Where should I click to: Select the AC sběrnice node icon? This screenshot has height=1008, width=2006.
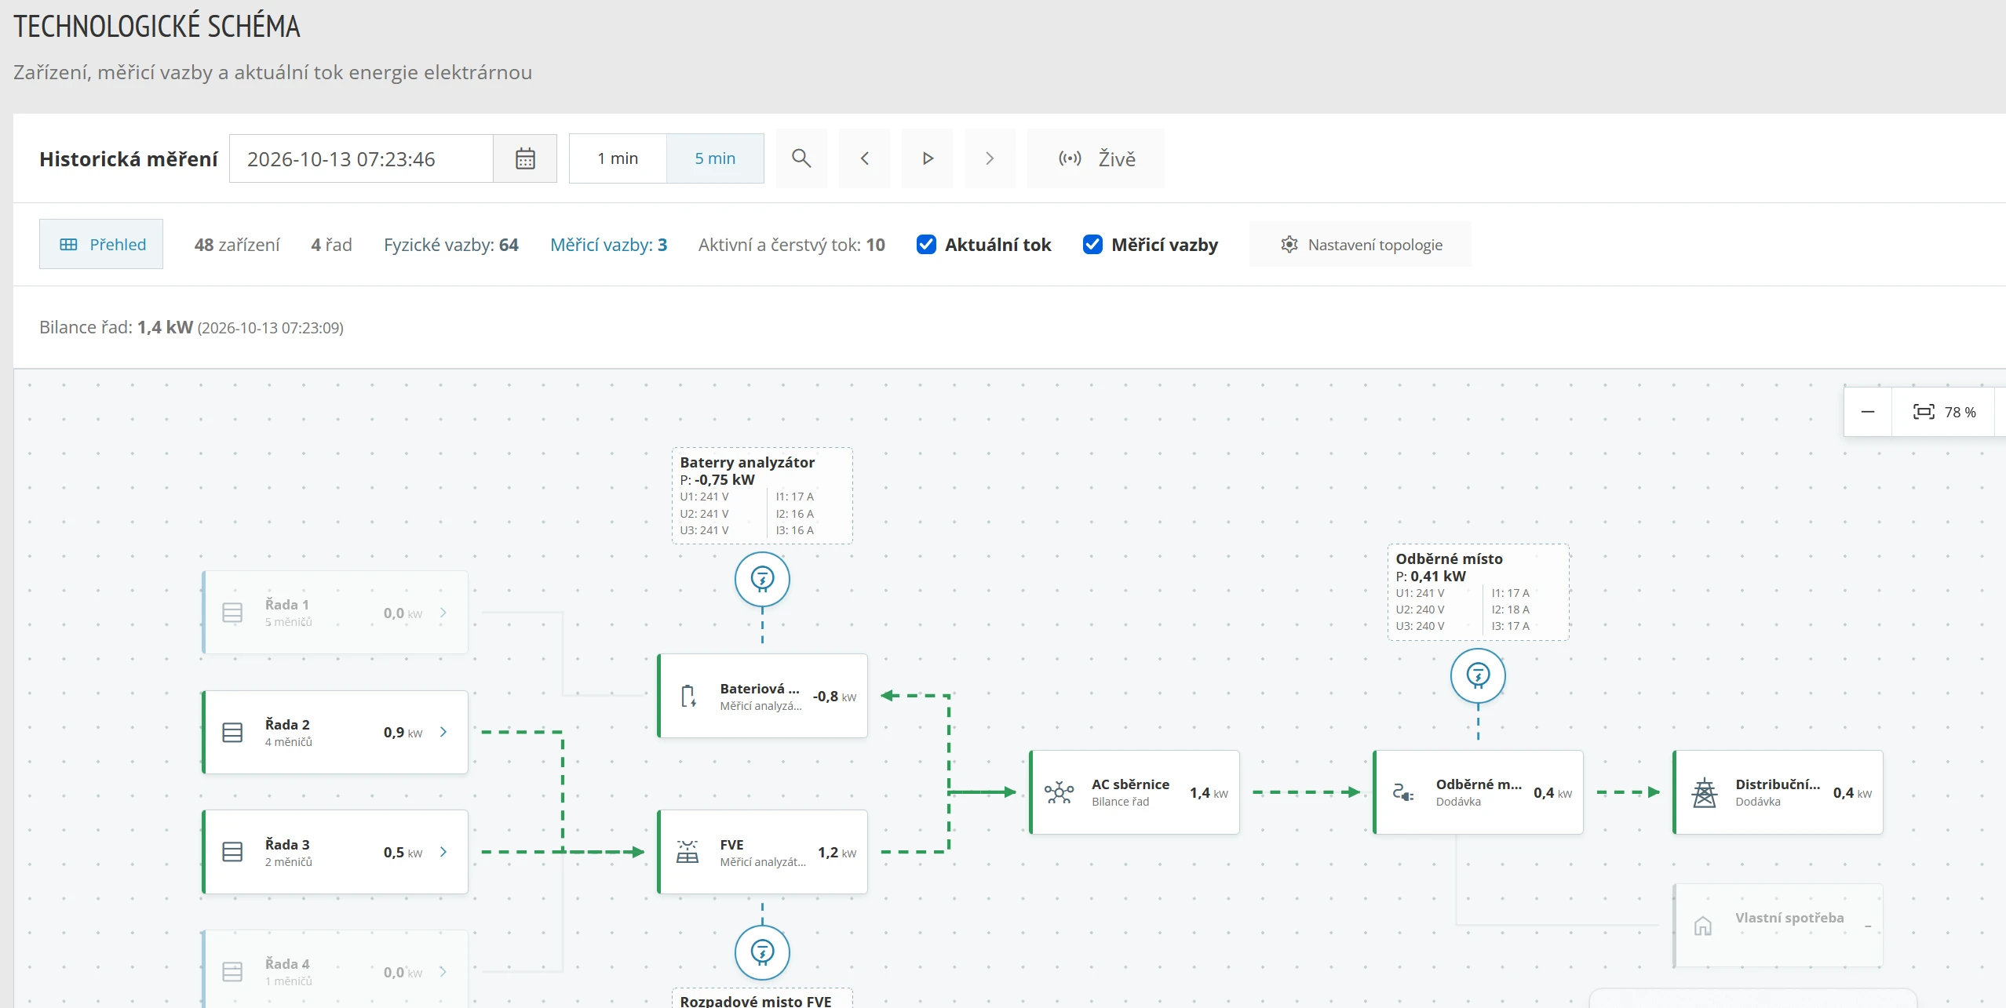point(1059,792)
